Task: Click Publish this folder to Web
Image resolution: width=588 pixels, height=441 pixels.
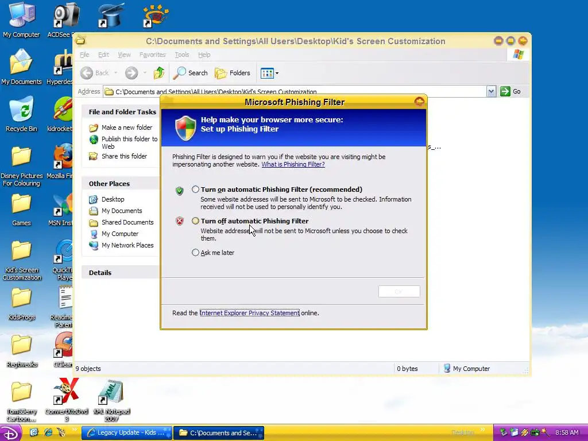Action: coord(129,142)
